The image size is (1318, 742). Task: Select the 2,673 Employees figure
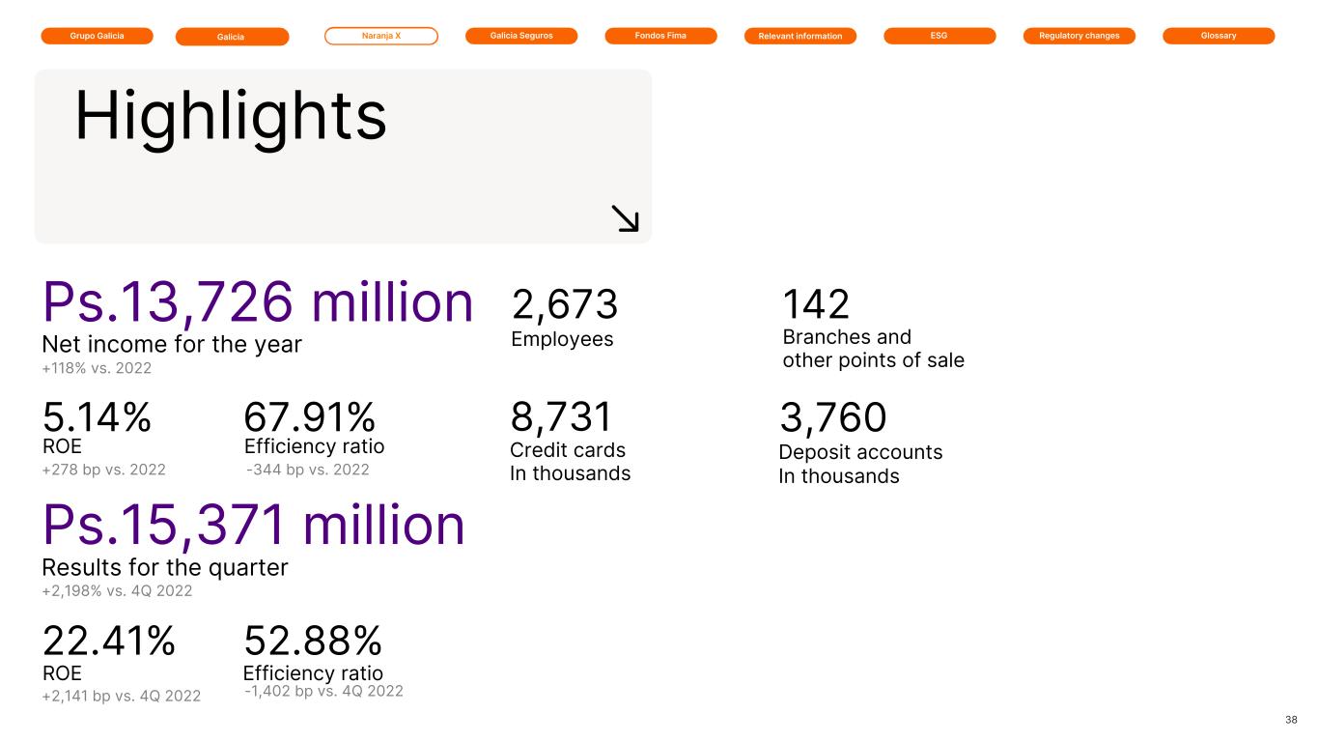point(564,305)
